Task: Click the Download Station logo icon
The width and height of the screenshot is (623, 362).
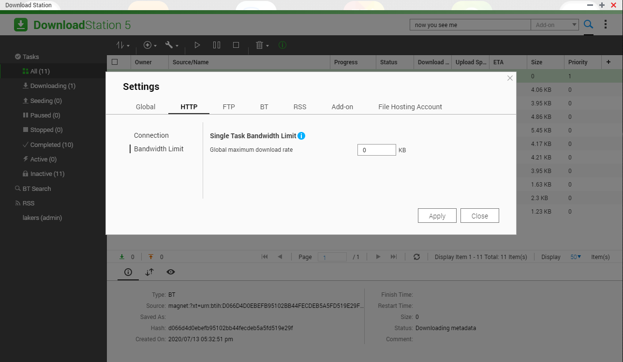Action: click(21, 25)
